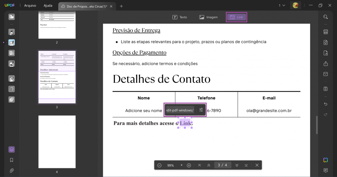The height and width of the screenshot is (177, 337).
Task: Click the Save as other icon
Action: tap(325, 89)
